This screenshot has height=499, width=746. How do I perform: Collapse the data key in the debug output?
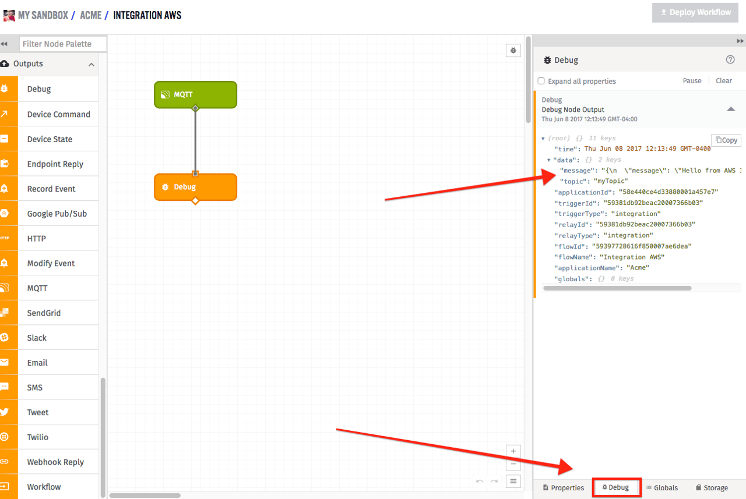point(548,160)
